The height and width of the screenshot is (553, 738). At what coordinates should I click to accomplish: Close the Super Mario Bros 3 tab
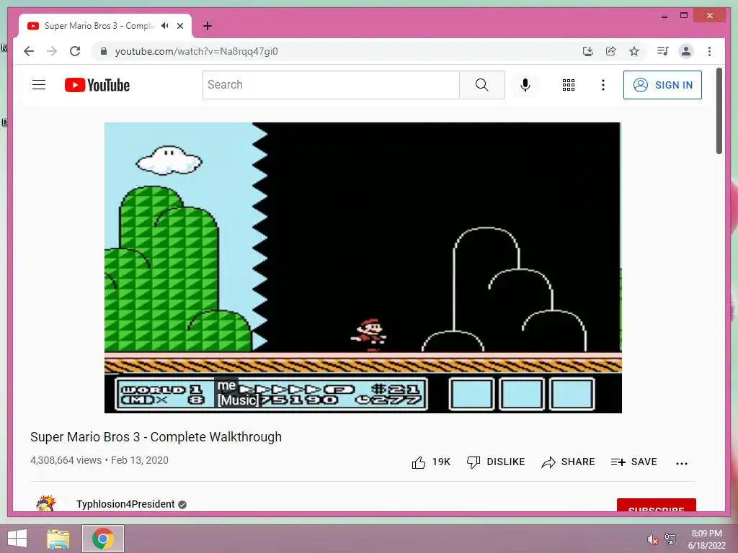[x=179, y=26]
